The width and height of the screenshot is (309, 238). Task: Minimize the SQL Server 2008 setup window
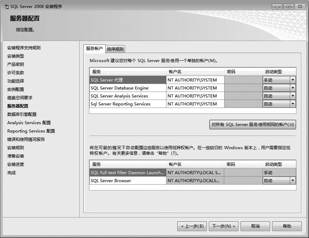(277, 7)
